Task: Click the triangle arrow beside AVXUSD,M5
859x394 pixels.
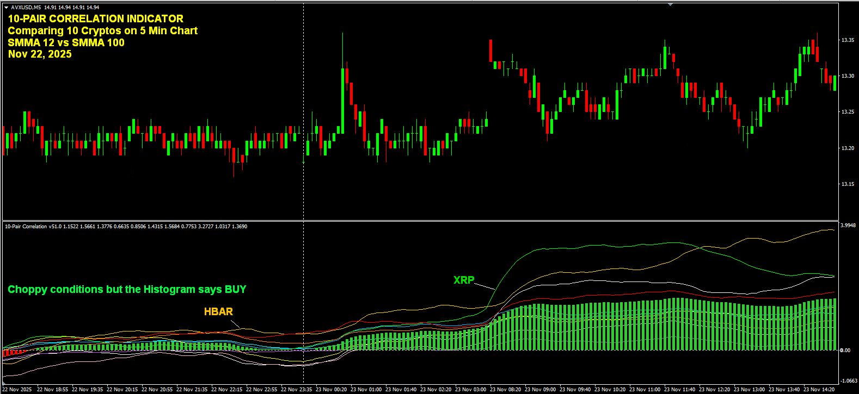Action: click(6, 8)
